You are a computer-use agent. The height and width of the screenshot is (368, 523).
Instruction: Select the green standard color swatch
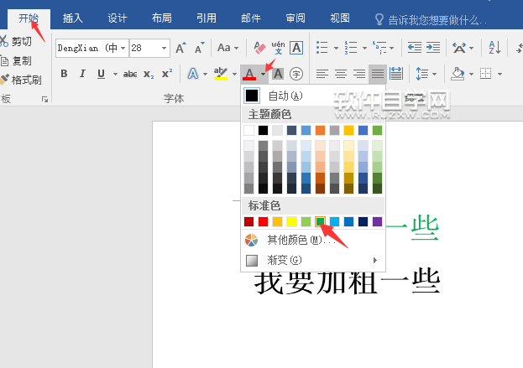[320, 221]
